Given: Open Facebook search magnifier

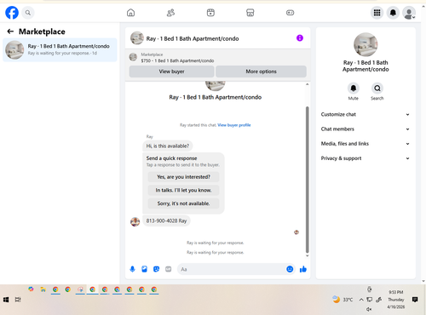Looking at the screenshot, I should tap(28, 13).
